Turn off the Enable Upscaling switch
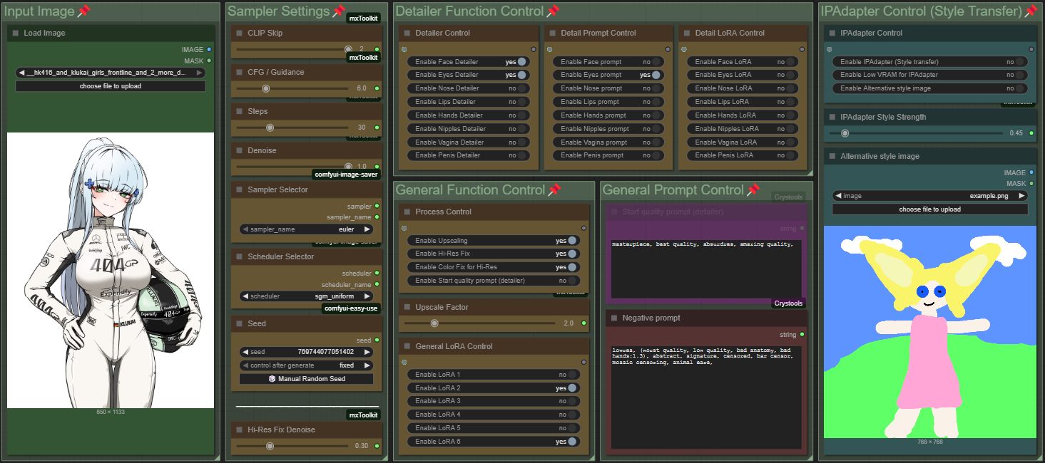1045x463 pixels. [572, 241]
